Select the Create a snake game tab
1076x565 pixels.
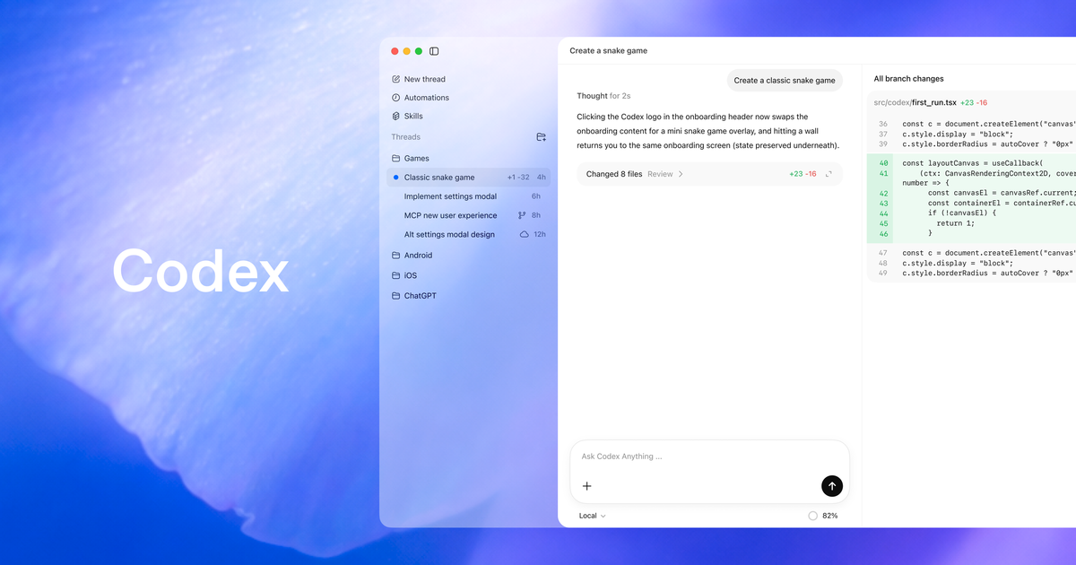click(x=608, y=50)
